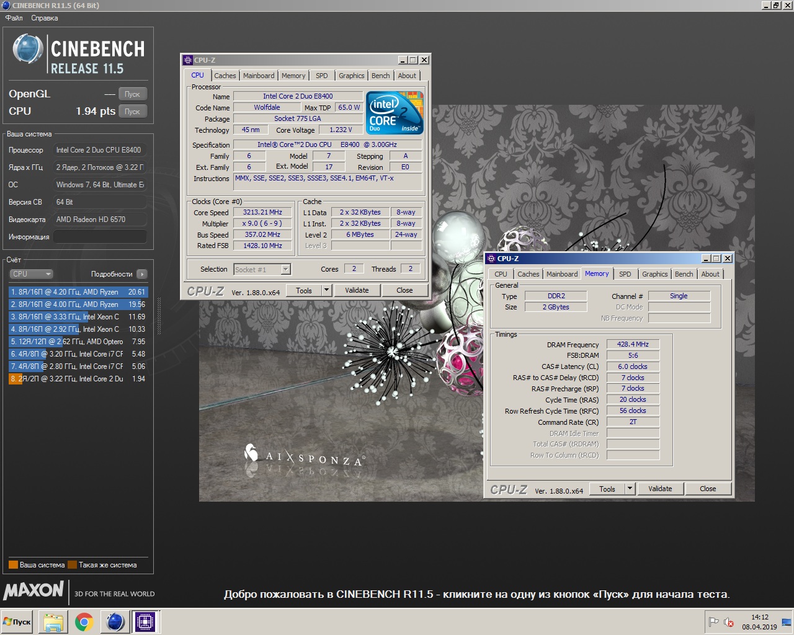Image resolution: width=794 pixels, height=635 pixels.
Task: Open CPU-Z taskbar icon
Action: click(x=145, y=622)
